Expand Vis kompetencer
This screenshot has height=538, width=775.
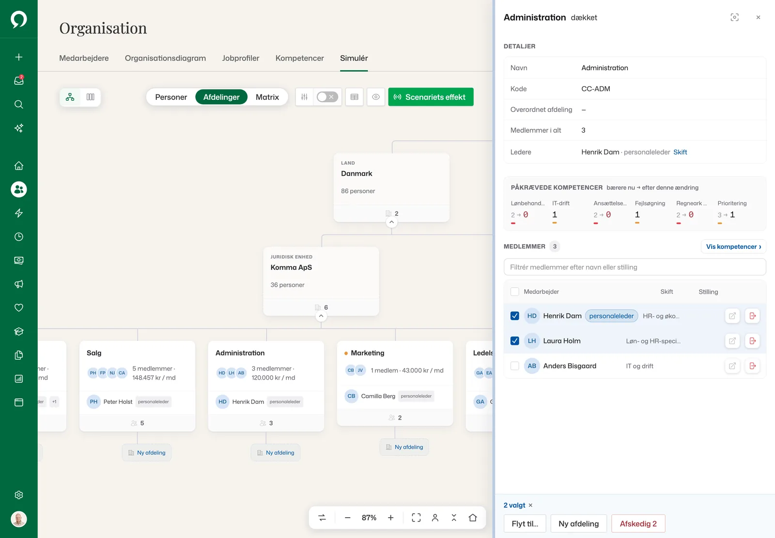click(x=733, y=246)
